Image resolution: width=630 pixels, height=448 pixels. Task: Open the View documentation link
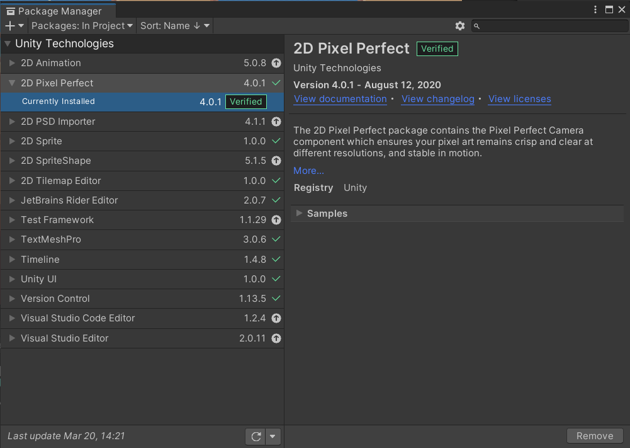click(x=340, y=99)
